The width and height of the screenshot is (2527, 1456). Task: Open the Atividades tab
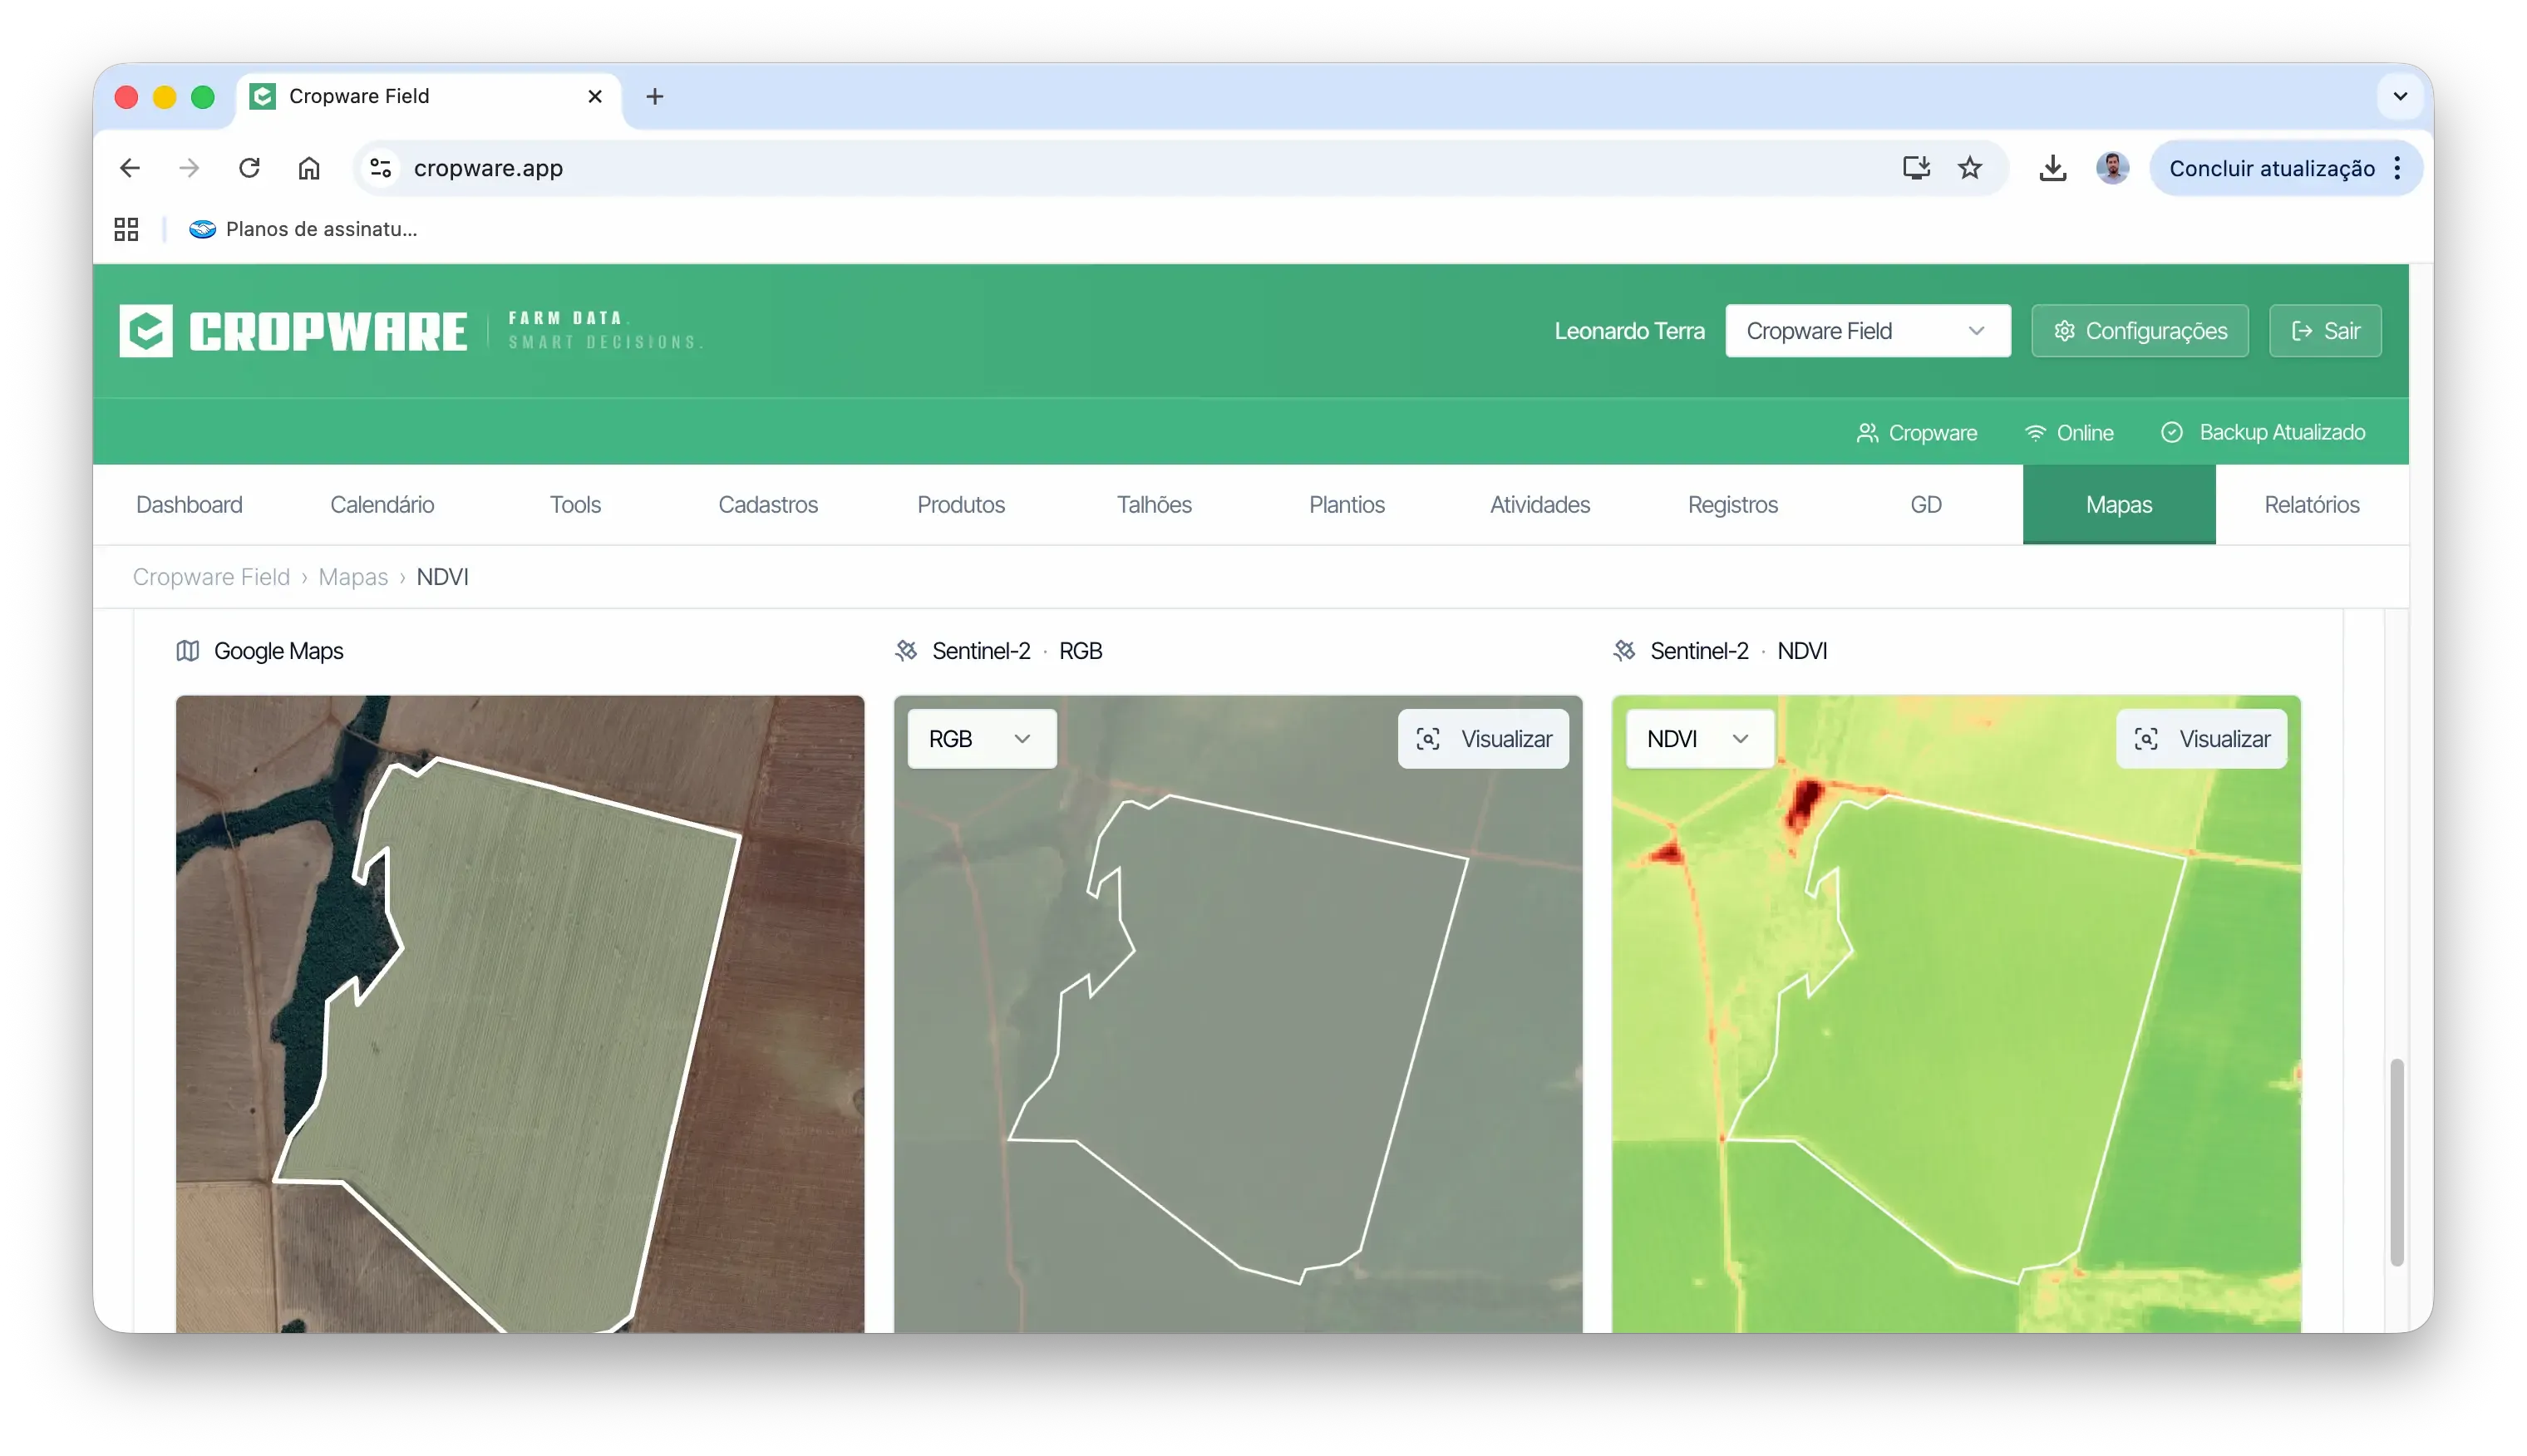pos(1540,505)
